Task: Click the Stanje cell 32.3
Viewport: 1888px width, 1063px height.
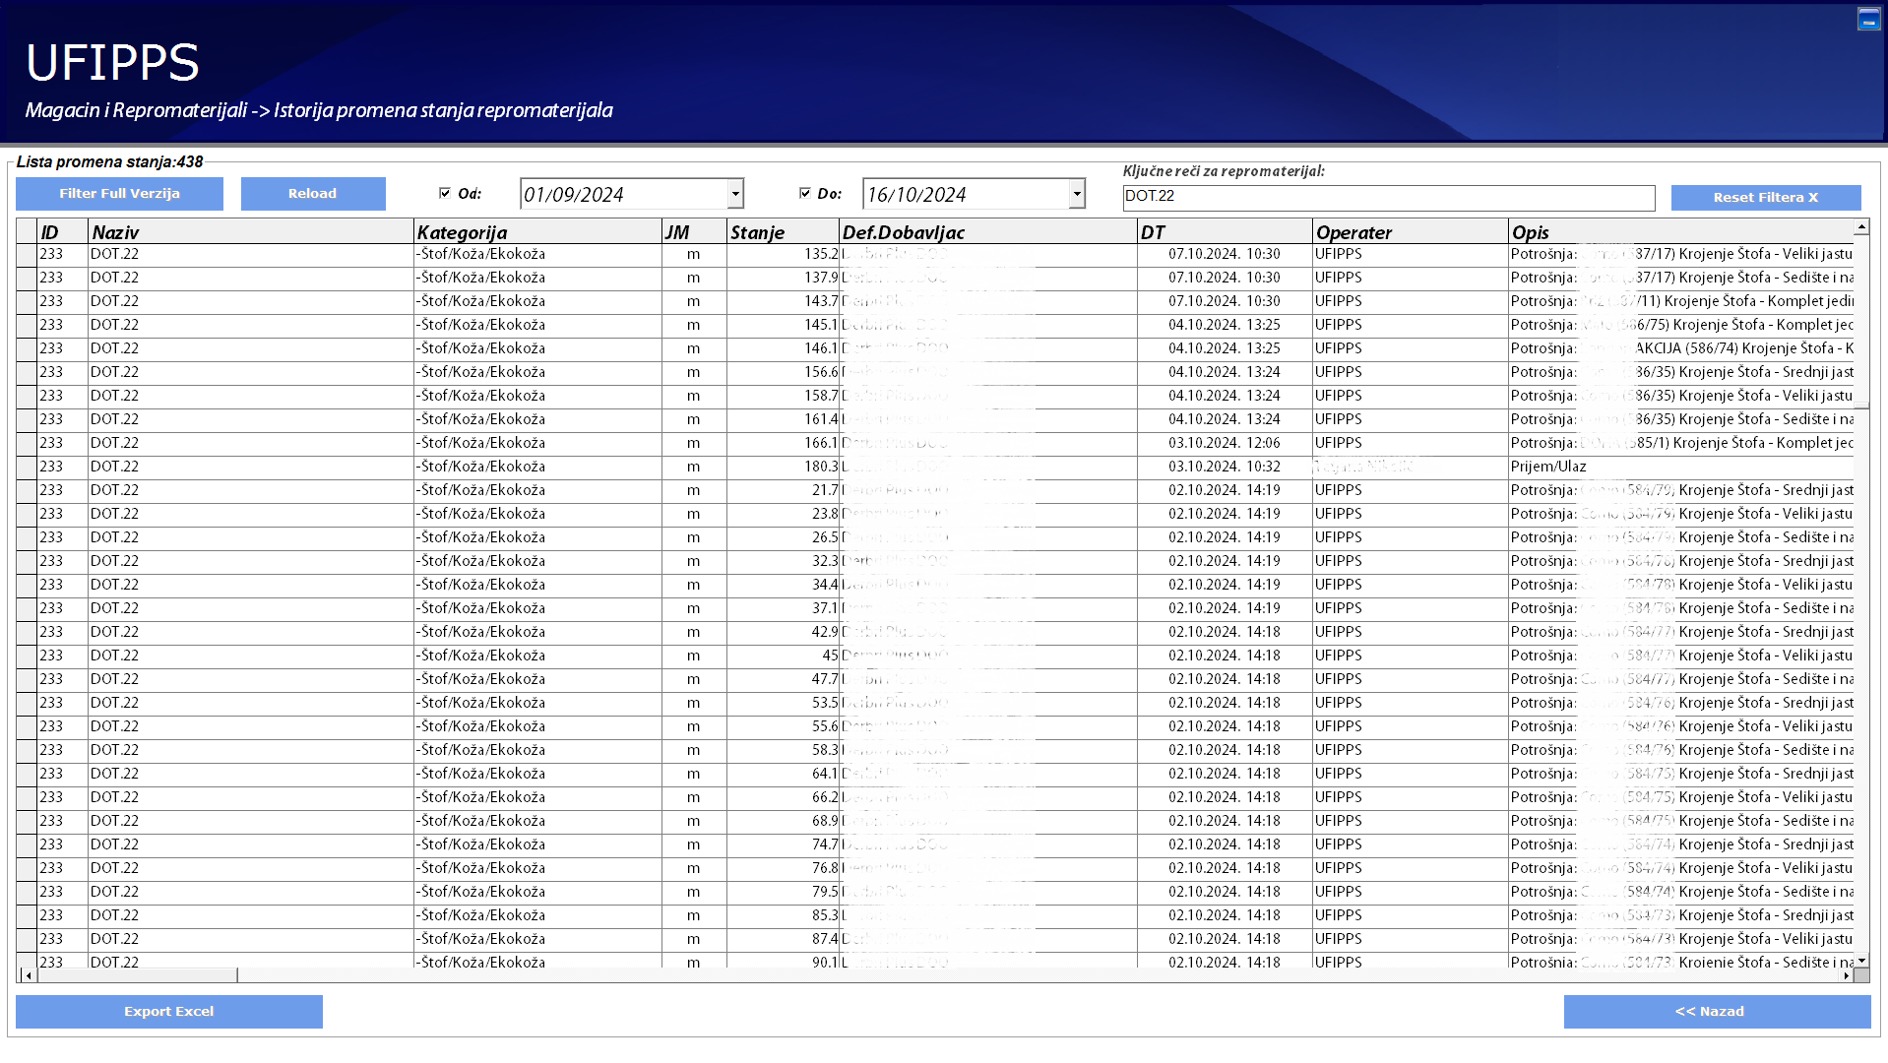Action: pyautogui.click(x=784, y=561)
